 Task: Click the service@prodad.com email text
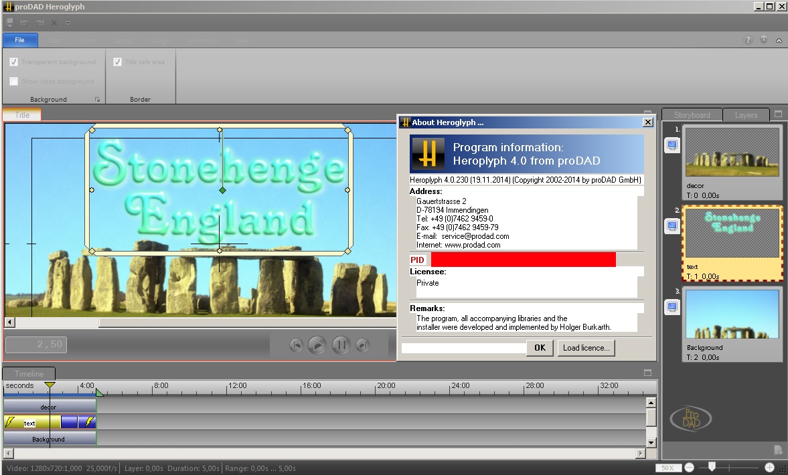(x=475, y=236)
